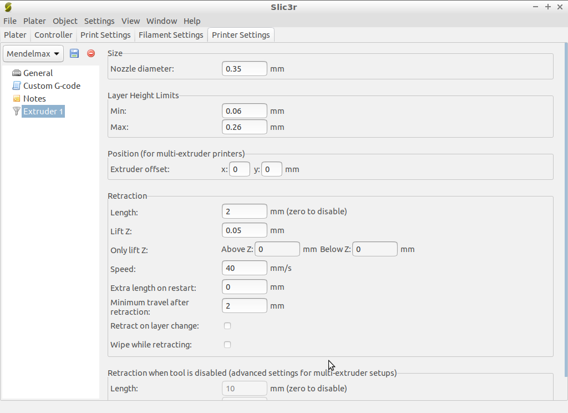Click the disabled-tool Length field showing 10

pos(245,389)
